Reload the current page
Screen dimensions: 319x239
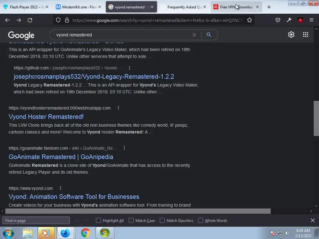pos(30,20)
